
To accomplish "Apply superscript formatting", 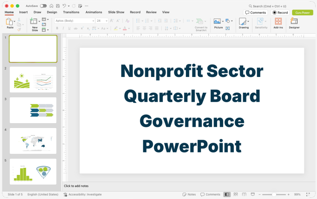I will coord(82,28).
